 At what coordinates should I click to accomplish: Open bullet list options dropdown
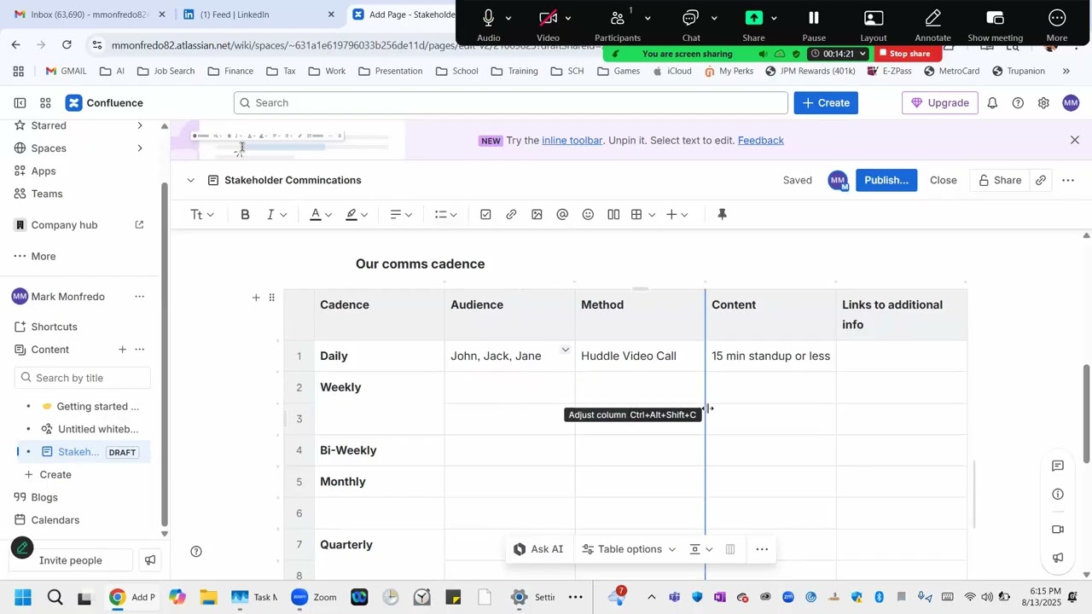tap(445, 215)
